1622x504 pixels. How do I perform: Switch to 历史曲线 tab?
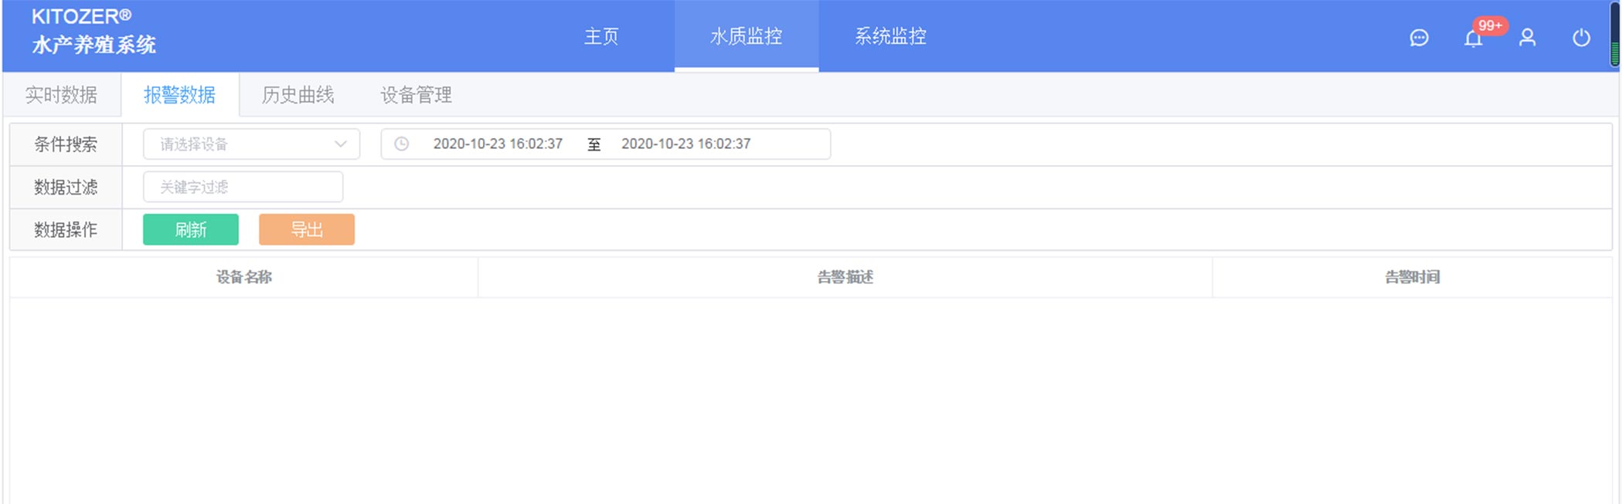click(x=298, y=95)
